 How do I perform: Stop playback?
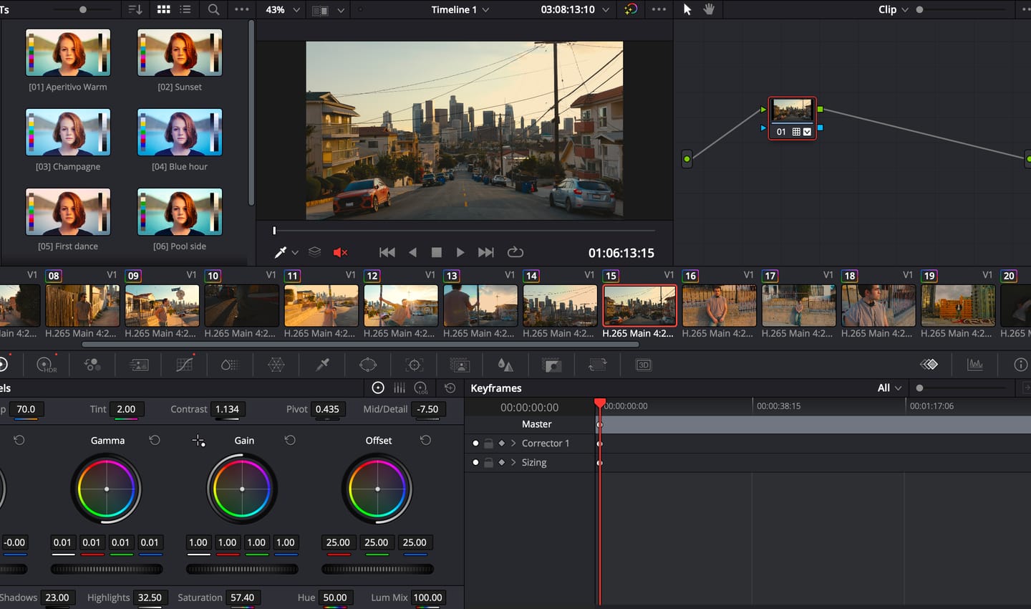pyautogui.click(x=437, y=252)
